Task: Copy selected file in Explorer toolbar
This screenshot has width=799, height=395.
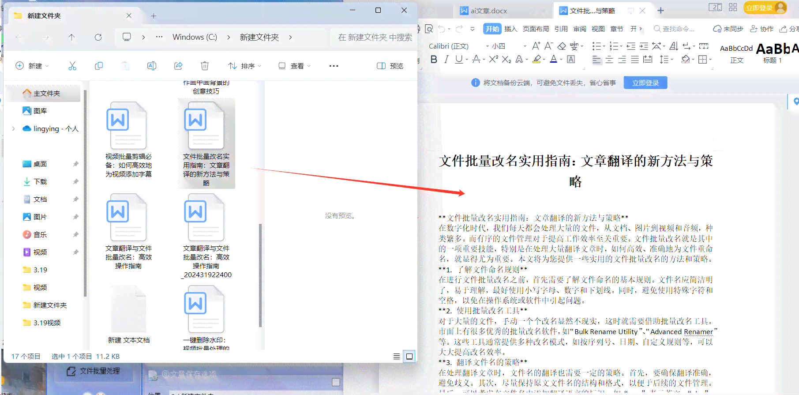Action: click(99, 66)
